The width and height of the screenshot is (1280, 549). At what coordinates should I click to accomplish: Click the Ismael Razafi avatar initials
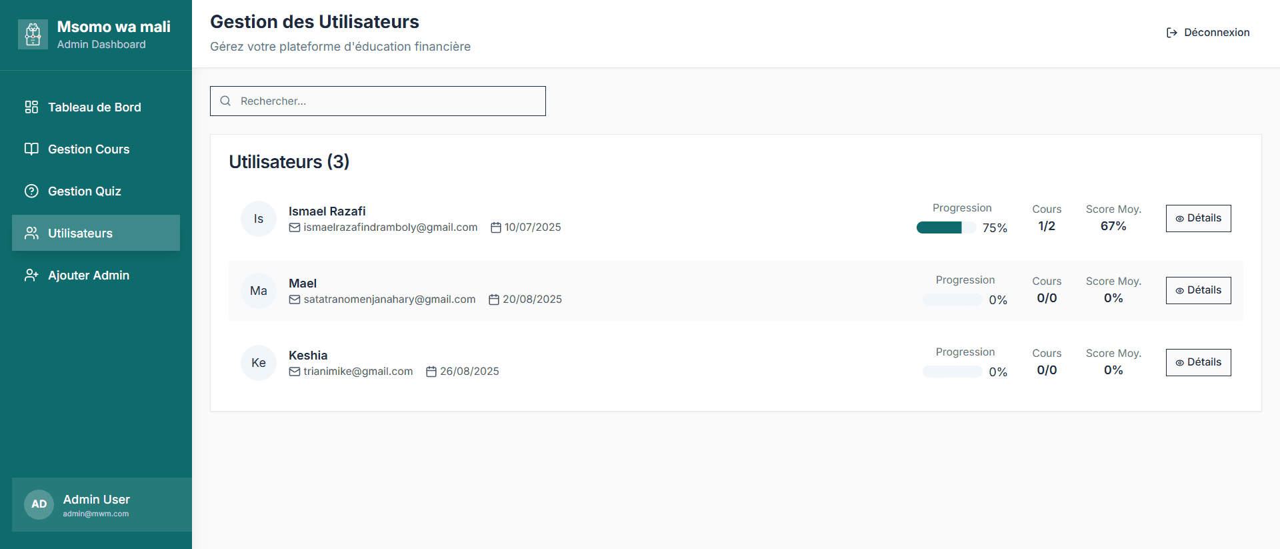[259, 219]
